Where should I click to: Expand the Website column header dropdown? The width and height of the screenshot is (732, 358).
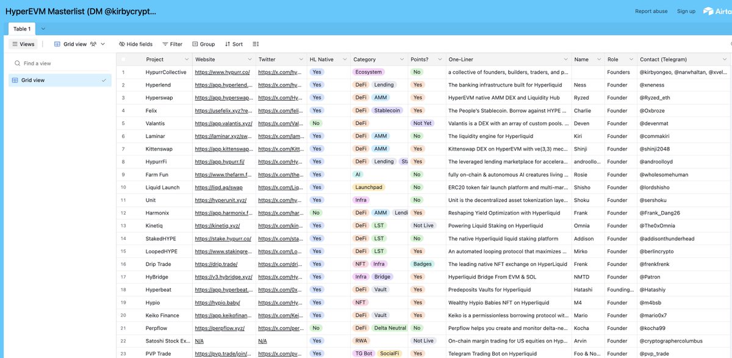pos(249,59)
